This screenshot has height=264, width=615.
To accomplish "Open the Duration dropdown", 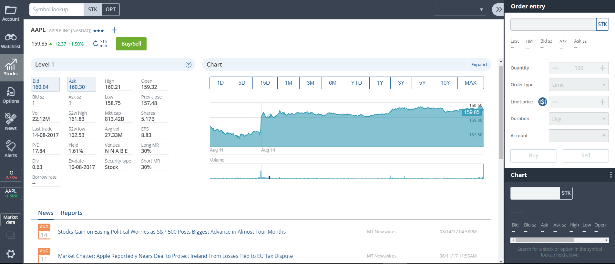I will coord(579,119).
